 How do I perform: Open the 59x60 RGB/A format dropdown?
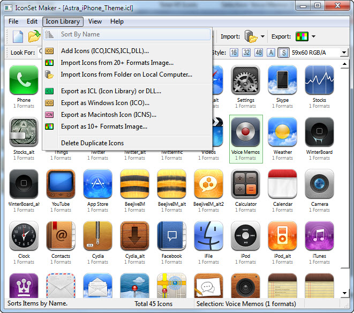click(344, 53)
